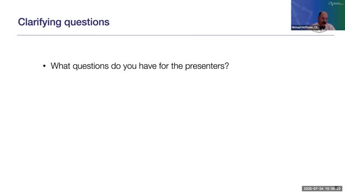Image resolution: width=345 pixels, height=194 pixels.
Task: Click the timestamp overlay in the bottom corner
Action: (322, 189)
